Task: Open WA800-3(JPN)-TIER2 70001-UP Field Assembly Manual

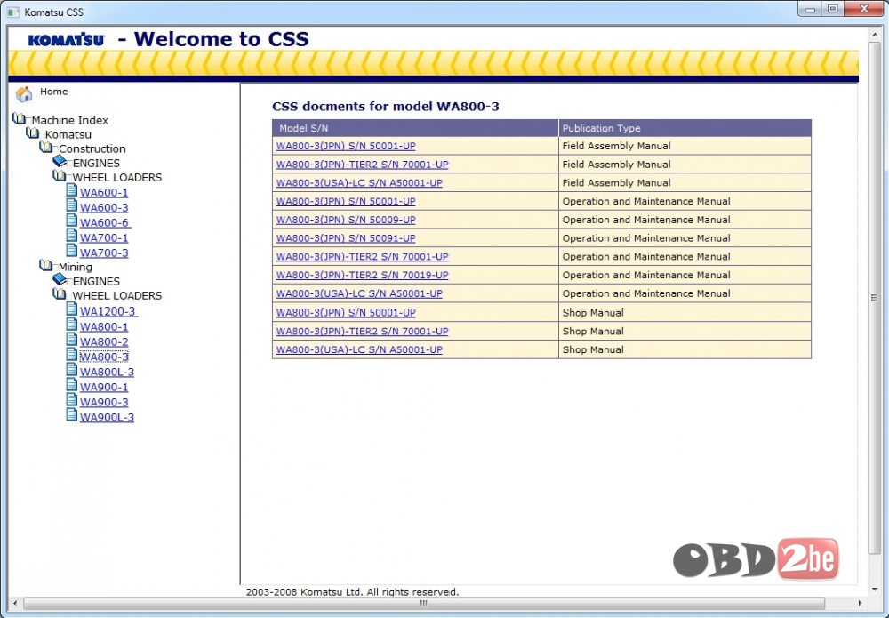Action: (x=363, y=165)
